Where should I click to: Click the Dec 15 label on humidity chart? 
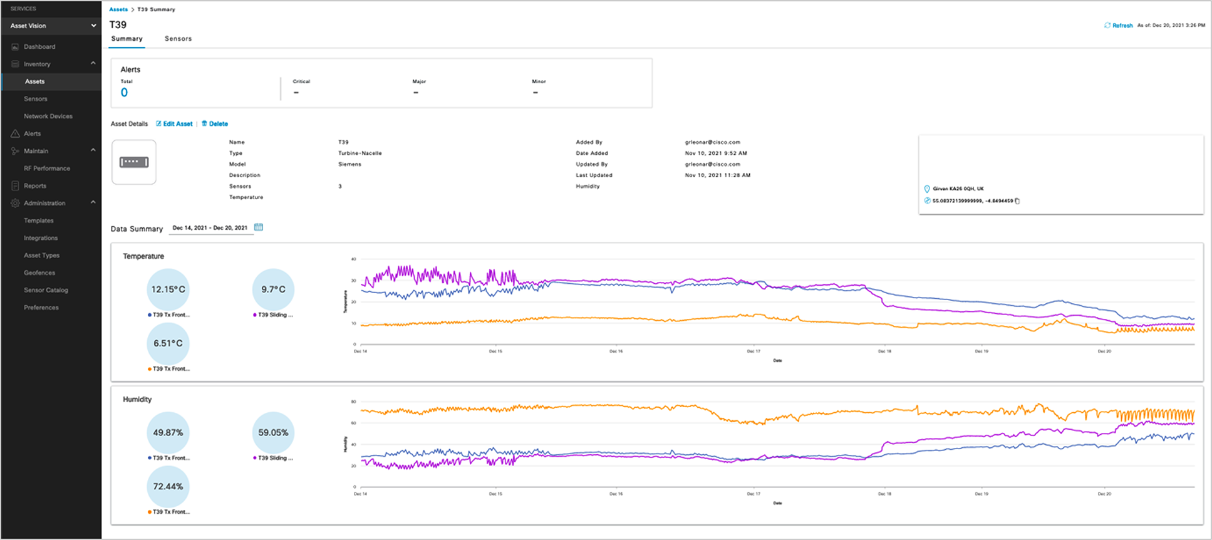tap(495, 494)
